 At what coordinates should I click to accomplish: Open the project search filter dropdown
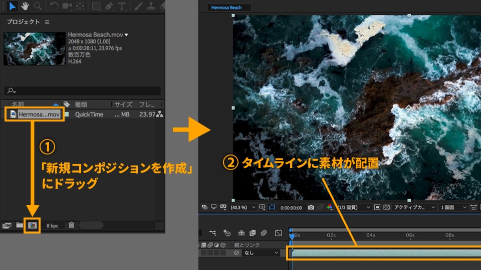point(12,90)
